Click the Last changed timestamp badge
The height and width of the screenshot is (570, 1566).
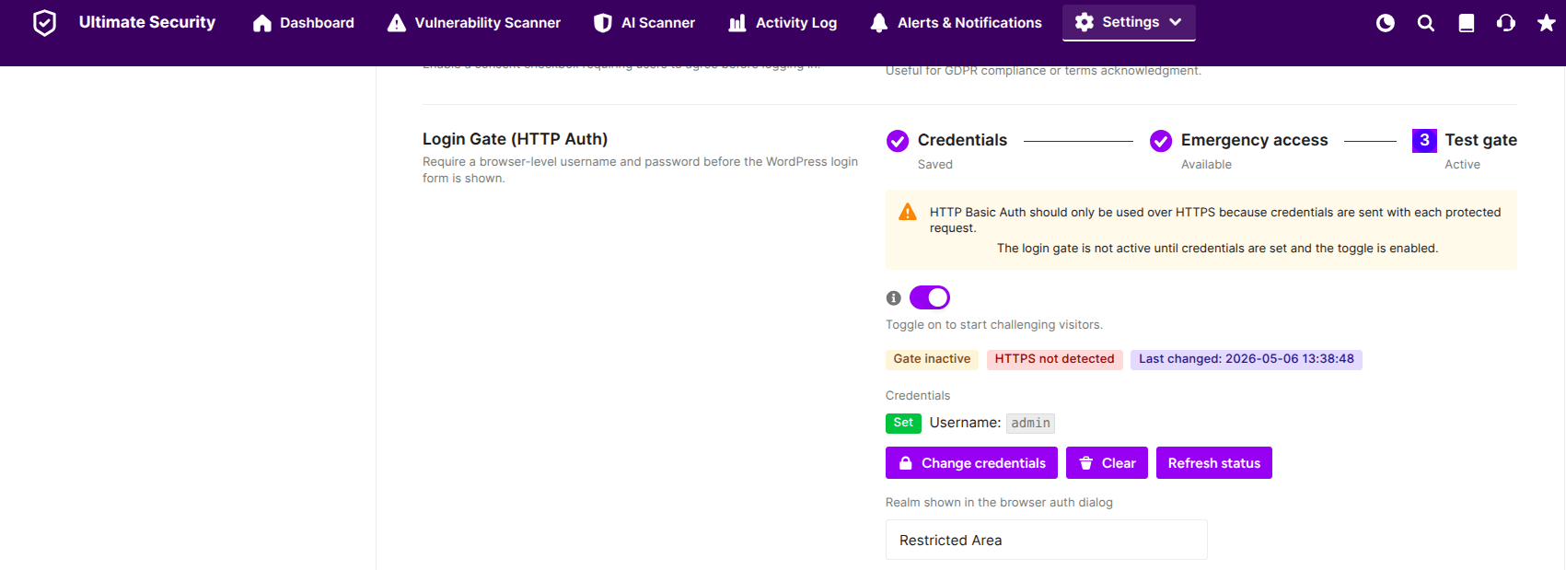(x=1247, y=359)
